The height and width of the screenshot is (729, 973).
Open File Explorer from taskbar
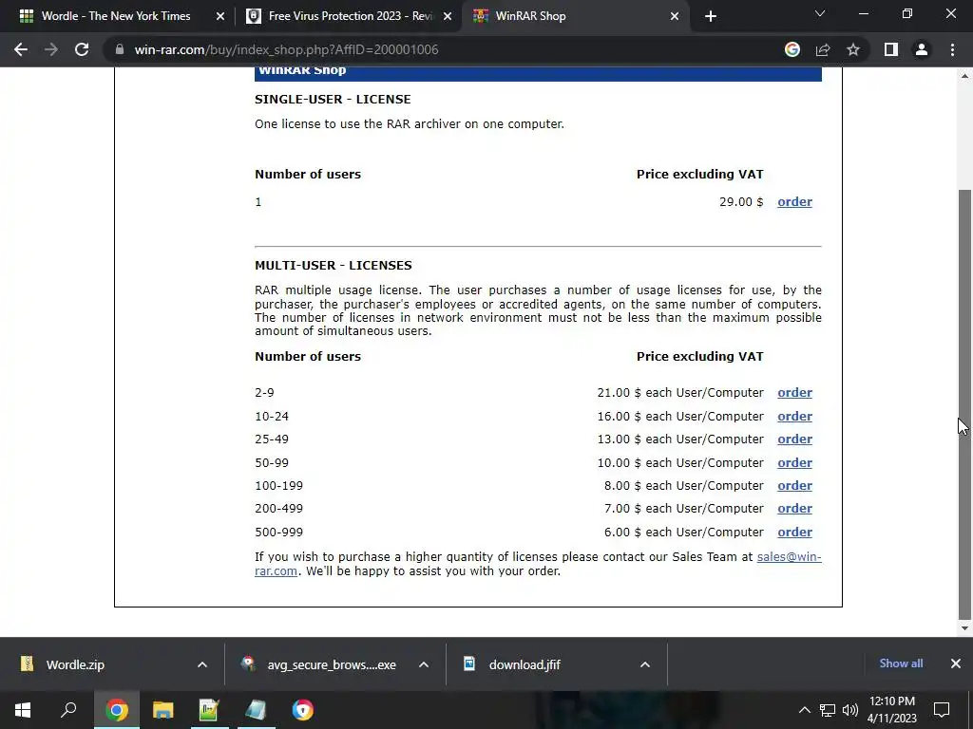pyautogui.click(x=162, y=710)
